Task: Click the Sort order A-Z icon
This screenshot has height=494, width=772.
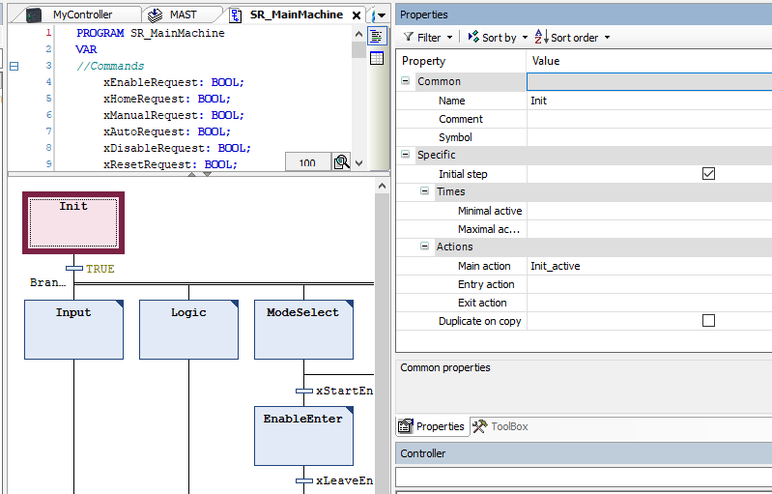Action: 539,38
